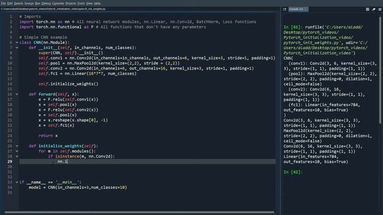Click the 'import torch.nn.functional as F' line
Image resolution: width=383 pixels, height=215 pixels.
click(x=113, y=27)
